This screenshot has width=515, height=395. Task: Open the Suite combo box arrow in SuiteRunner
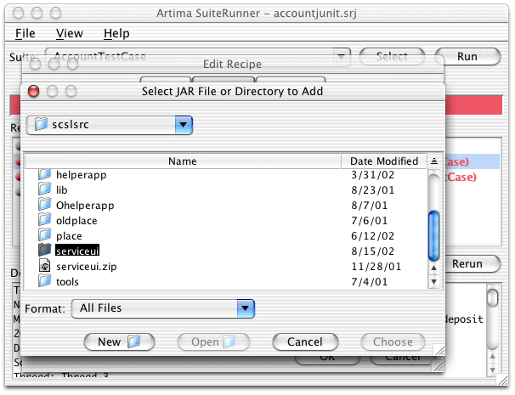[x=342, y=57]
